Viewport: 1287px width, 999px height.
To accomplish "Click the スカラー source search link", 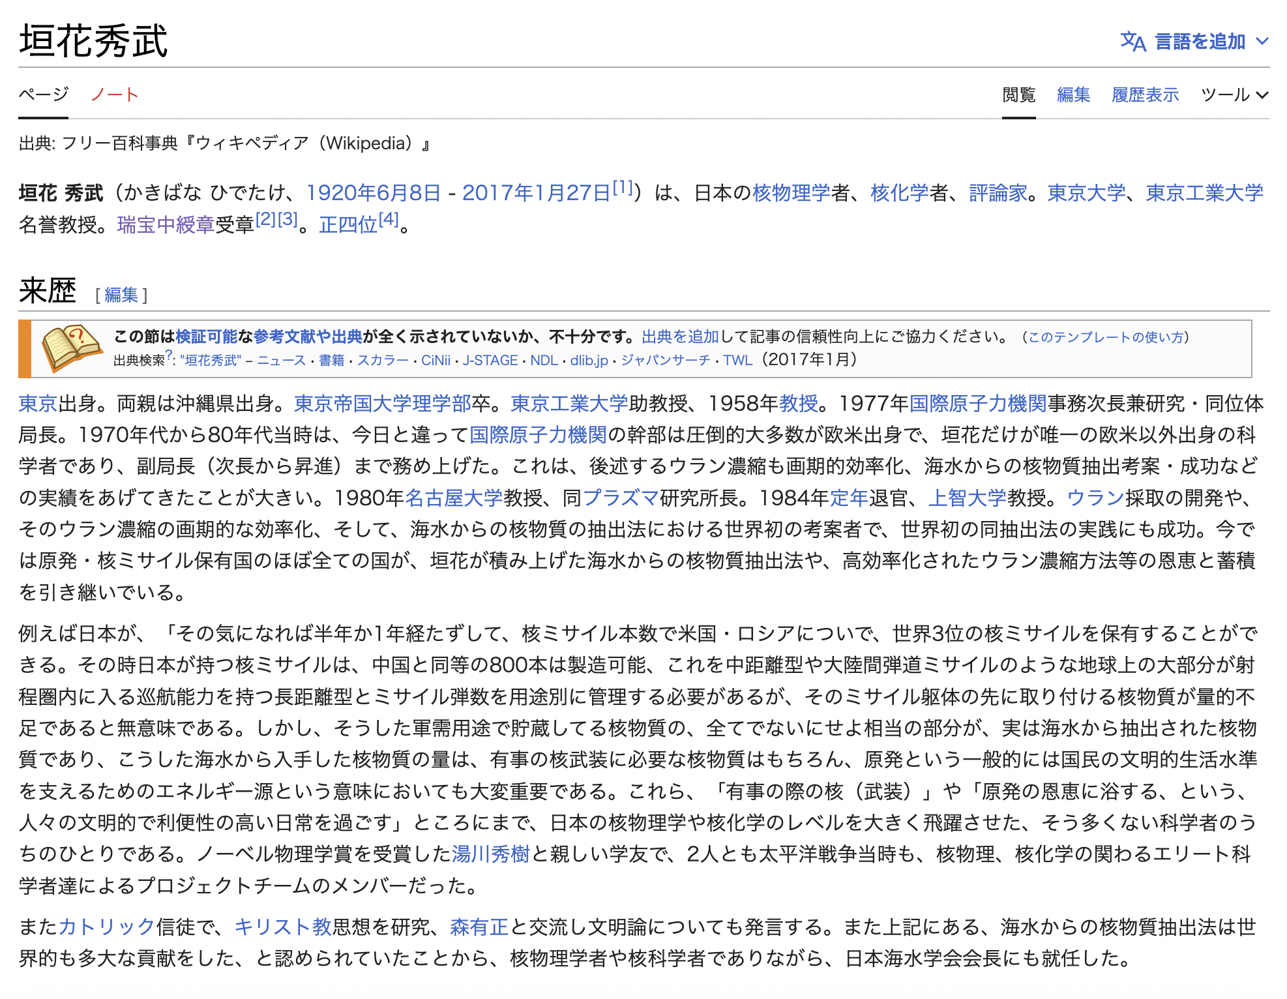I will pos(383,361).
